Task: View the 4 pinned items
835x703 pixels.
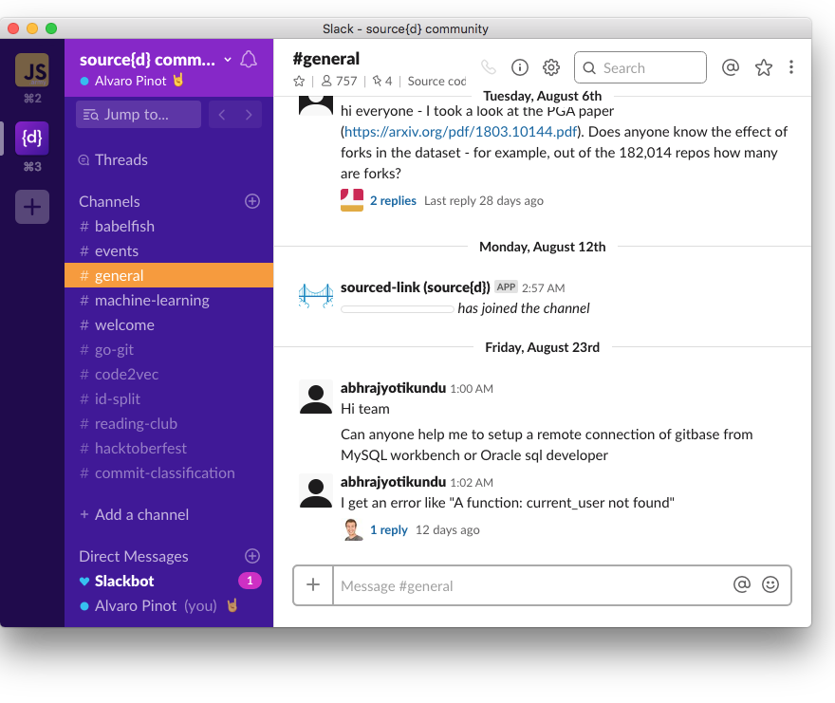Action: (382, 81)
